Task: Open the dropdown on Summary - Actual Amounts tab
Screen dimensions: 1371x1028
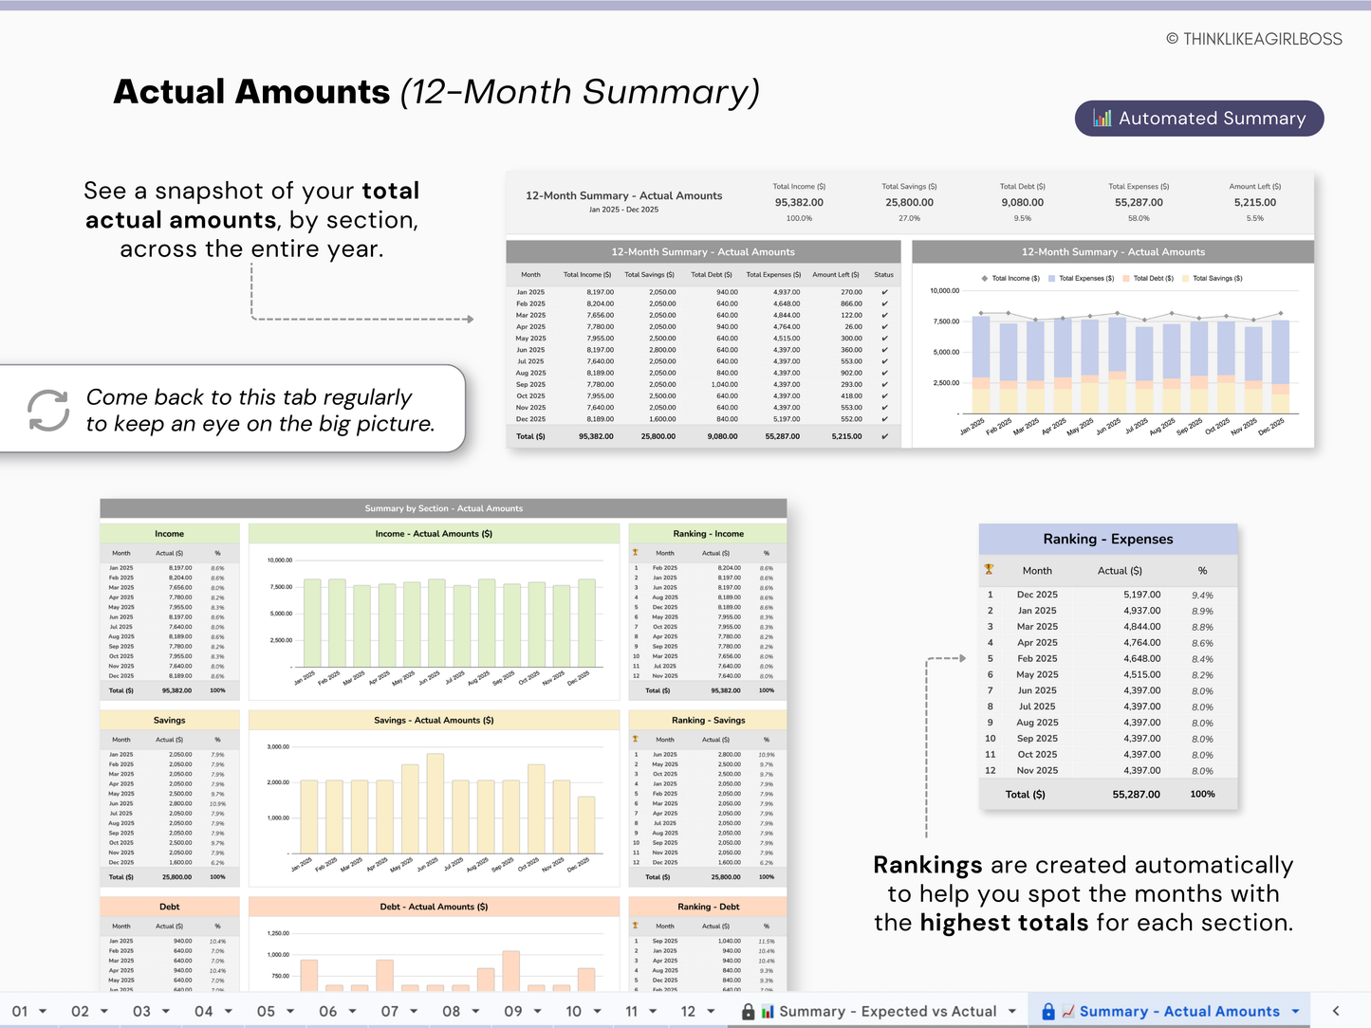Action: pos(1293,1011)
